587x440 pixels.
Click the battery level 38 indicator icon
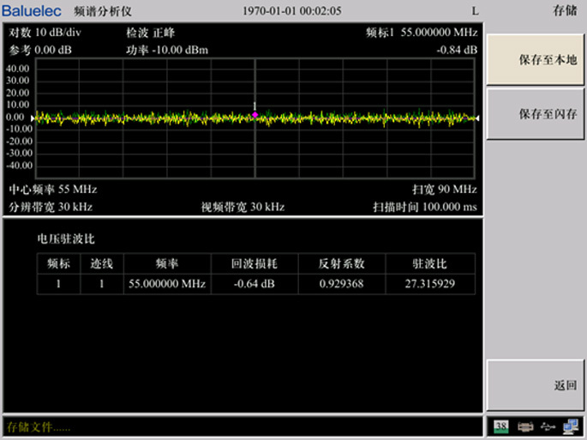pyautogui.click(x=500, y=426)
